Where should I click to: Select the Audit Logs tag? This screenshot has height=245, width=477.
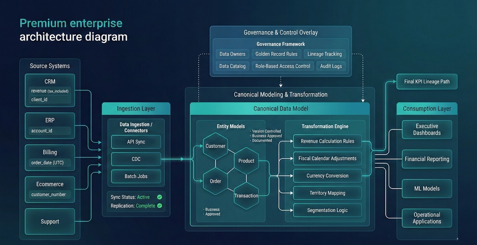(331, 66)
